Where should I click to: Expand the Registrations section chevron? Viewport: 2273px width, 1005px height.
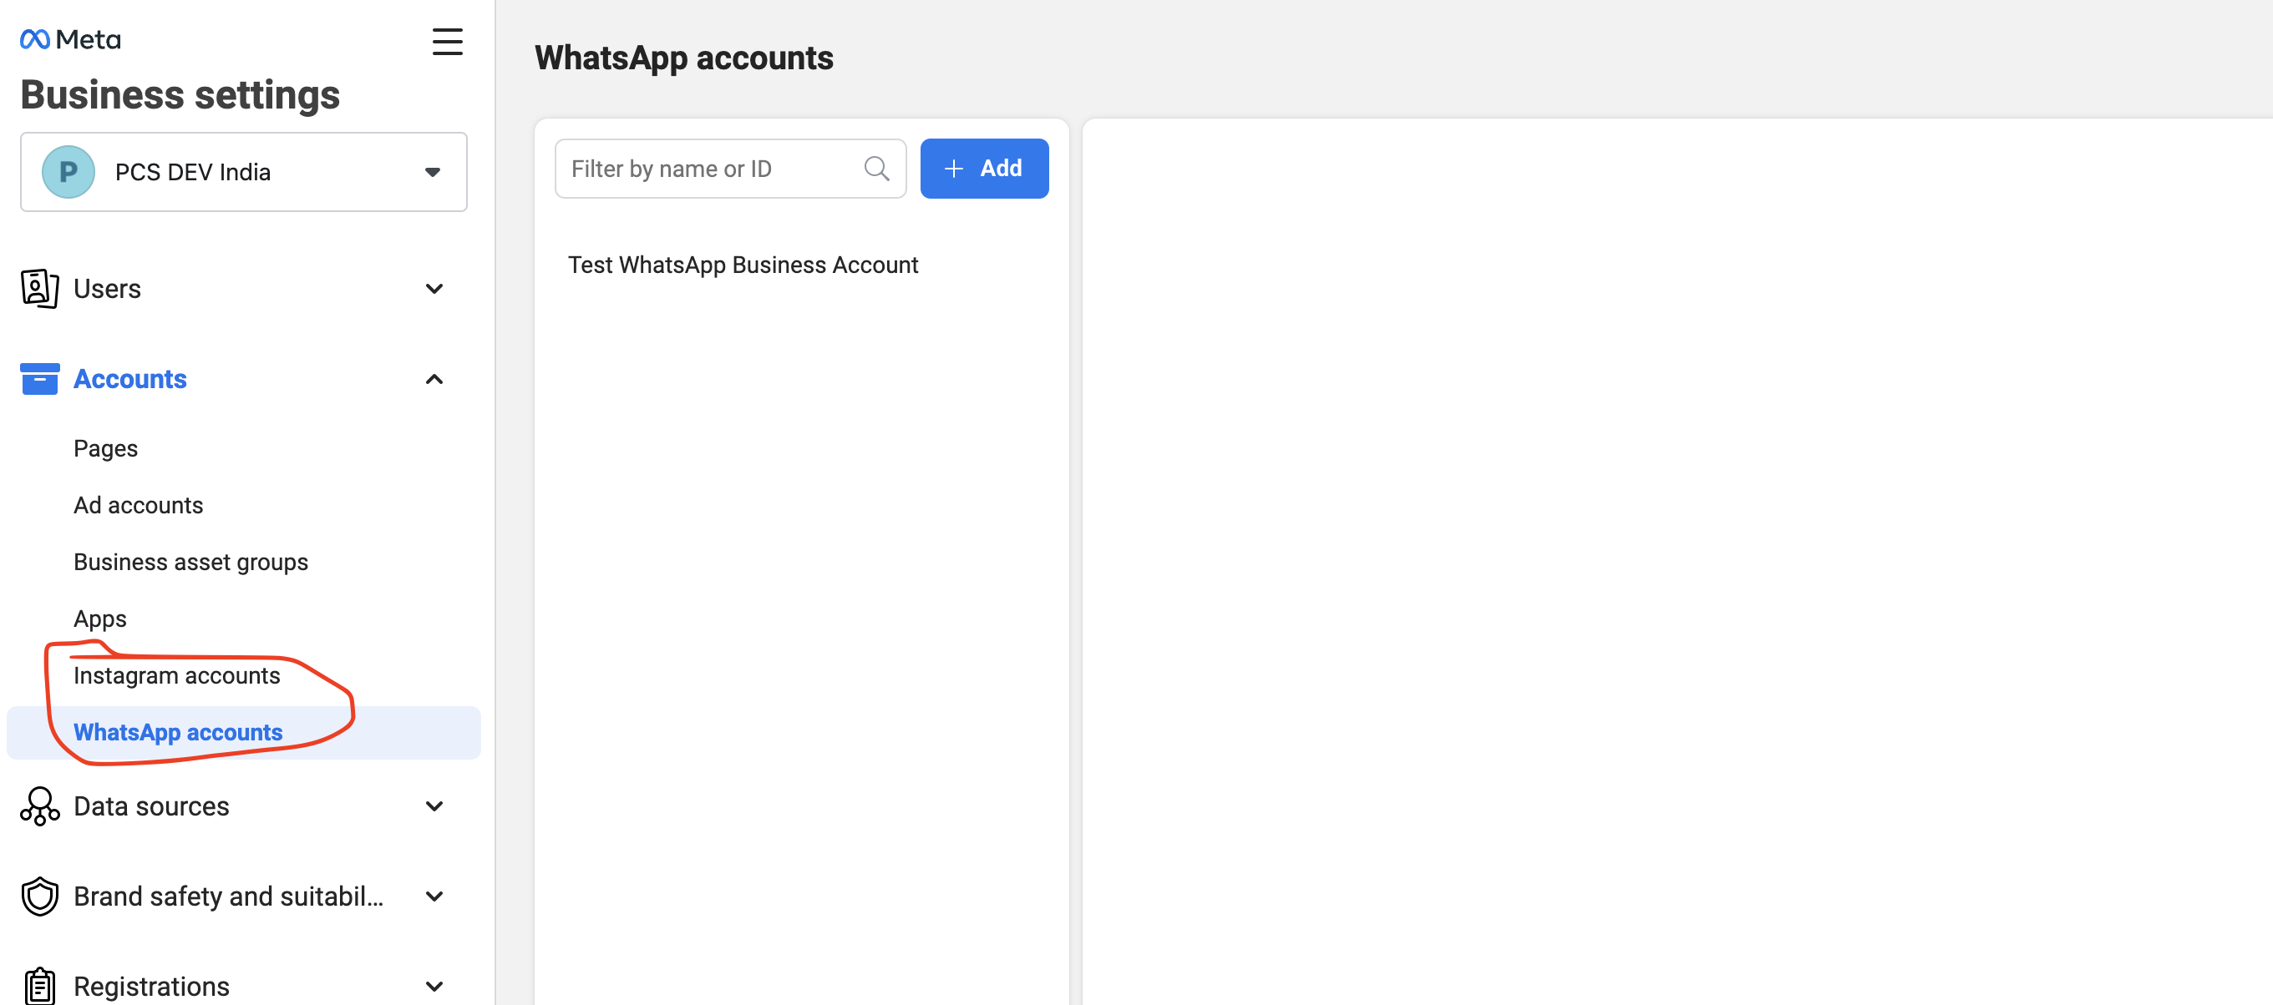point(434,986)
